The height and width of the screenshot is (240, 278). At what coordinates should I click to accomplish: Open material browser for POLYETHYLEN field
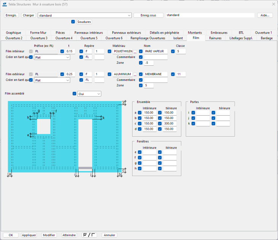(134, 52)
